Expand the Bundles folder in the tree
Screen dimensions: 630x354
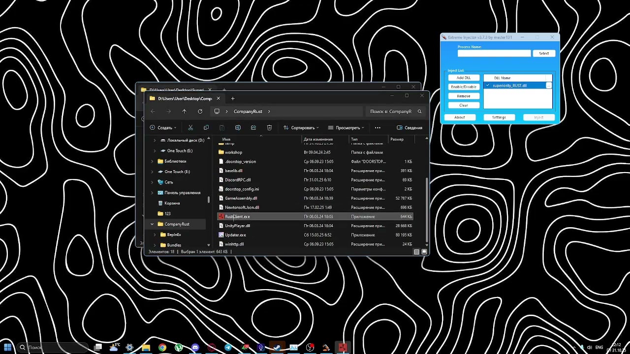pyautogui.click(x=156, y=245)
